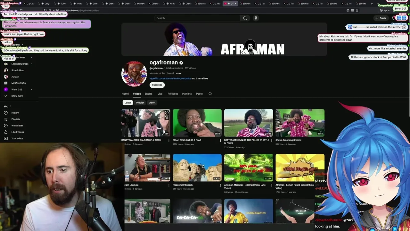Switch to the Posts channel tab
410x231 pixels.
point(199,94)
